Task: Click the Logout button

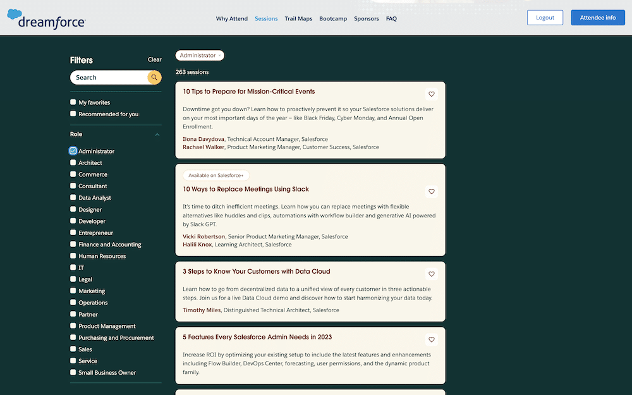Action: click(x=545, y=18)
